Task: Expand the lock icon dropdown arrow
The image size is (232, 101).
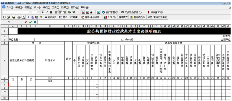Action: point(94,12)
